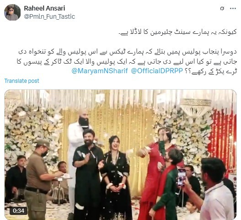Click the first Urdu sentence of the post
The image size is (241, 220).
click(x=178, y=32)
